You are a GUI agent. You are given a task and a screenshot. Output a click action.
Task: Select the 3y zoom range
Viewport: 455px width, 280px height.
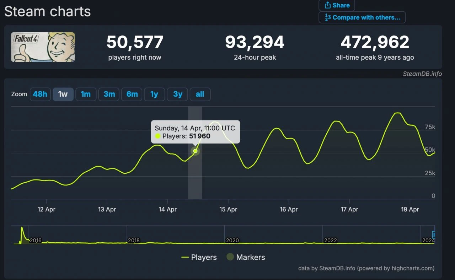pyautogui.click(x=177, y=94)
